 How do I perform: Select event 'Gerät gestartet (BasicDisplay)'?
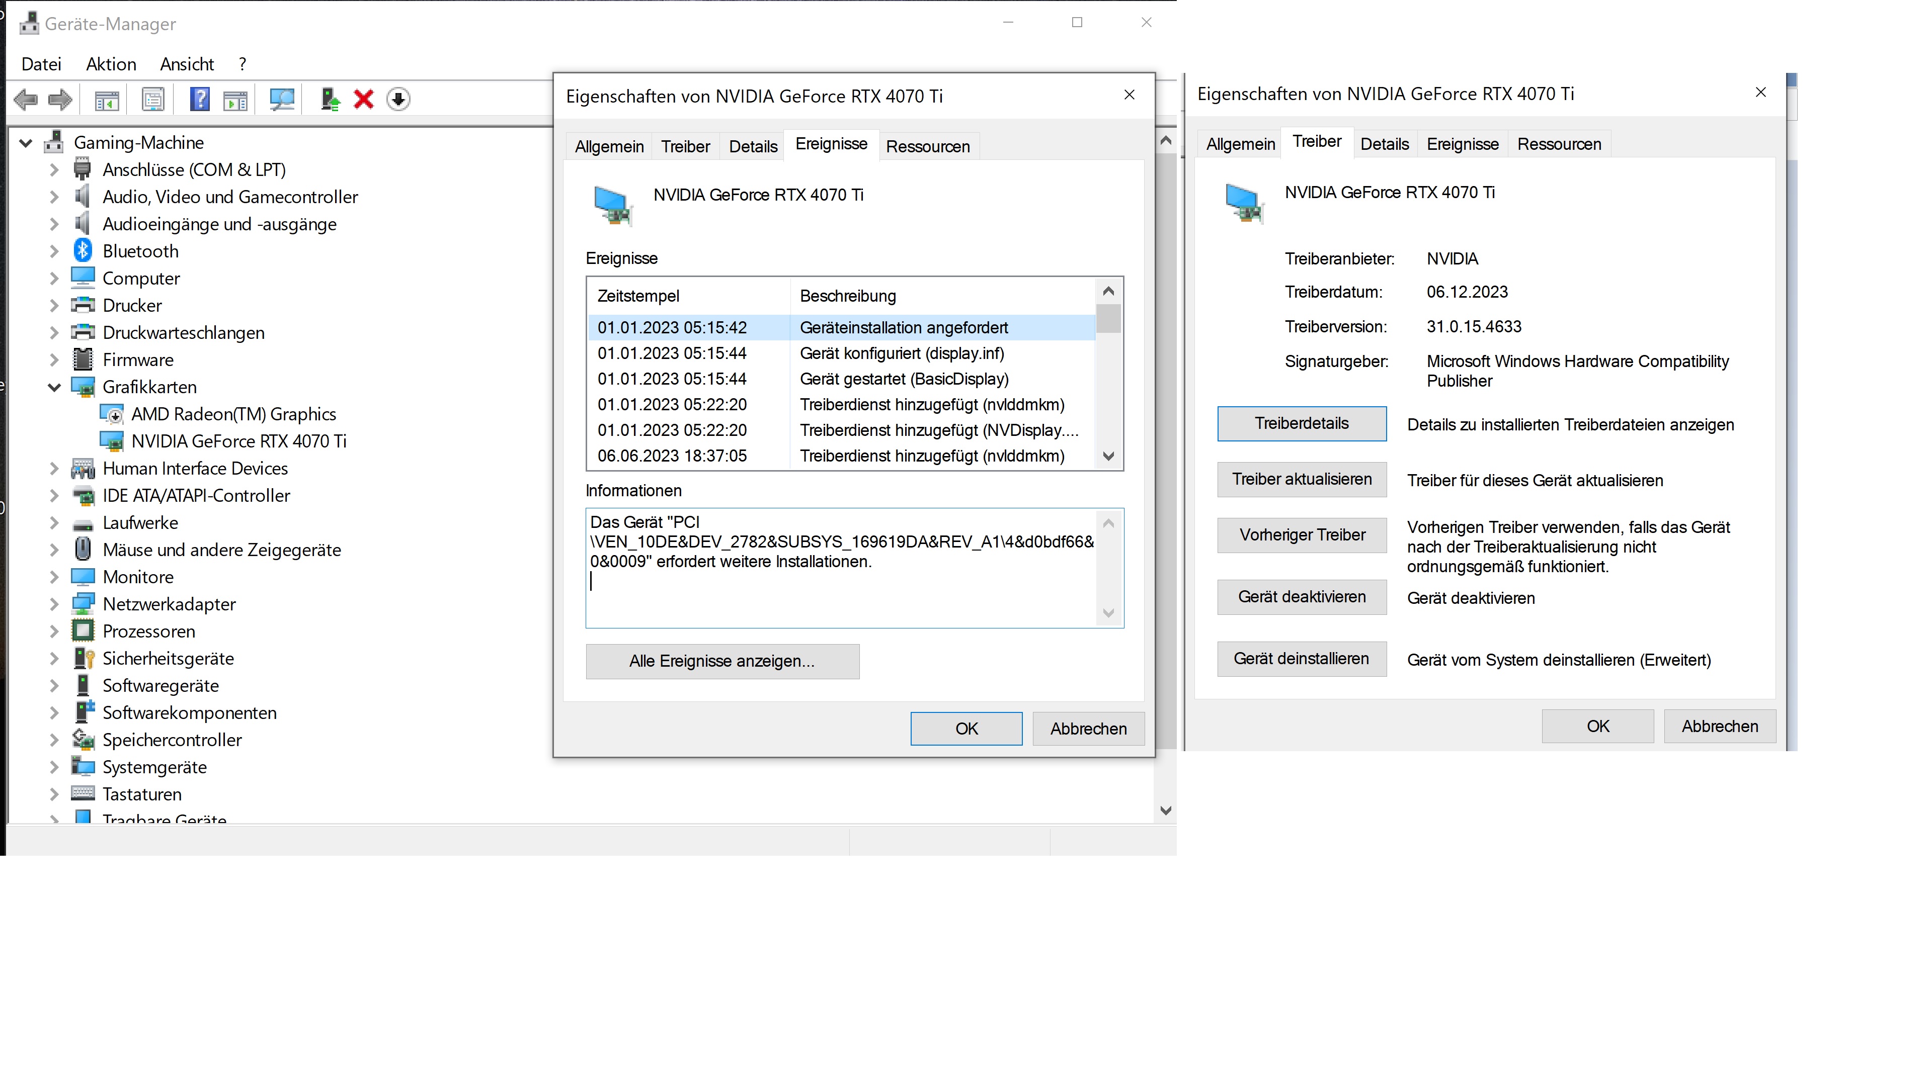tap(904, 379)
